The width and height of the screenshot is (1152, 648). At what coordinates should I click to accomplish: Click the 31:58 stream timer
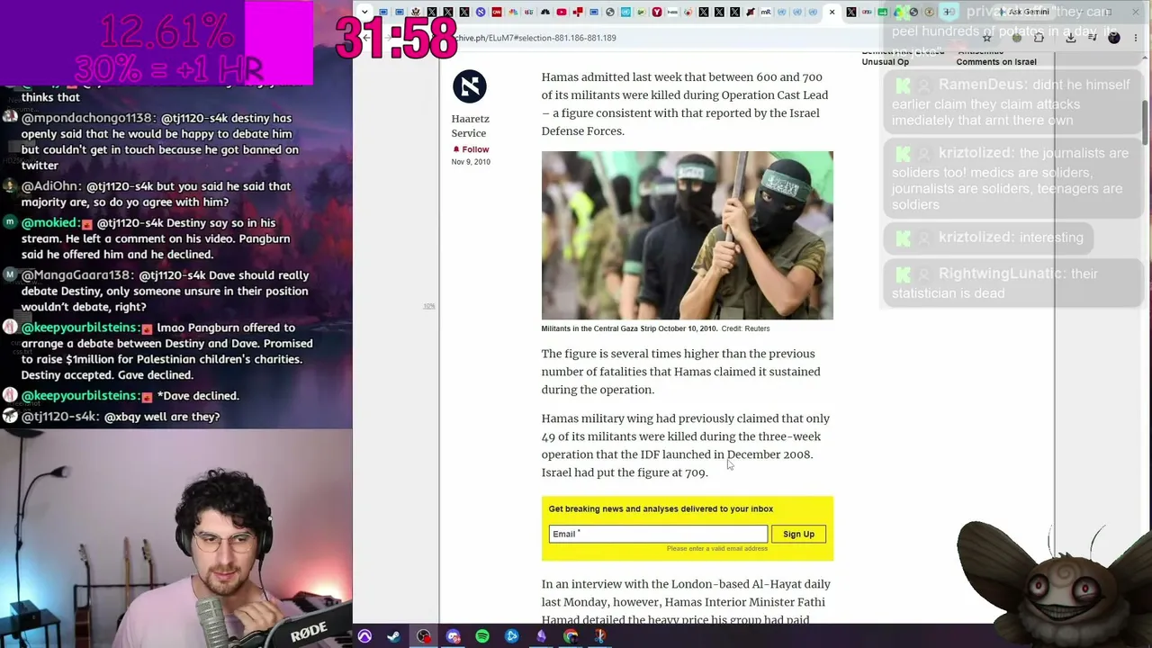pyautogui.click(x=397, y=38)
